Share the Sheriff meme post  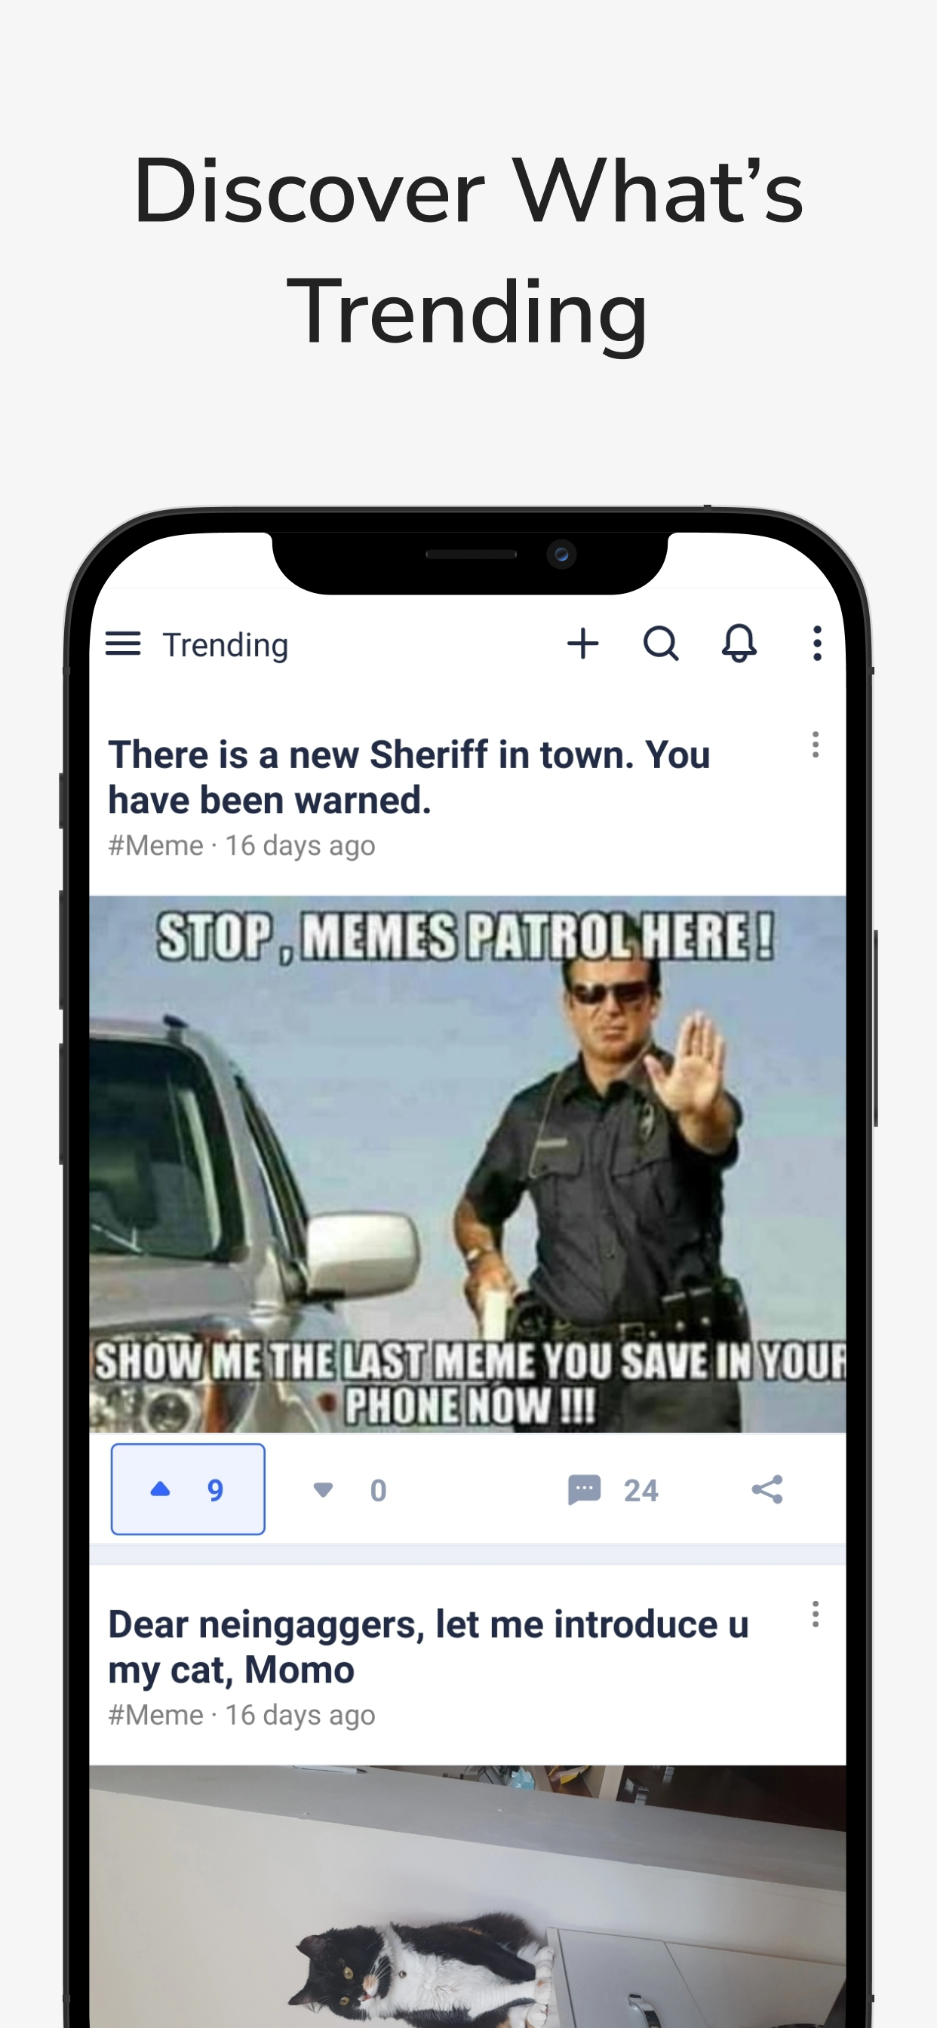pos(767,1489)
